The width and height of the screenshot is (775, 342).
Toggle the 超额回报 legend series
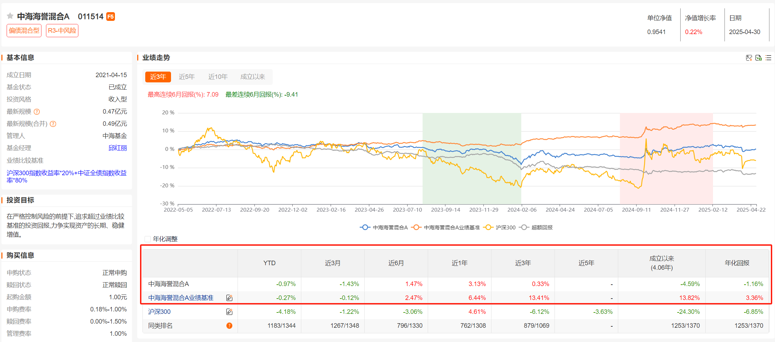tap(536, 227)
